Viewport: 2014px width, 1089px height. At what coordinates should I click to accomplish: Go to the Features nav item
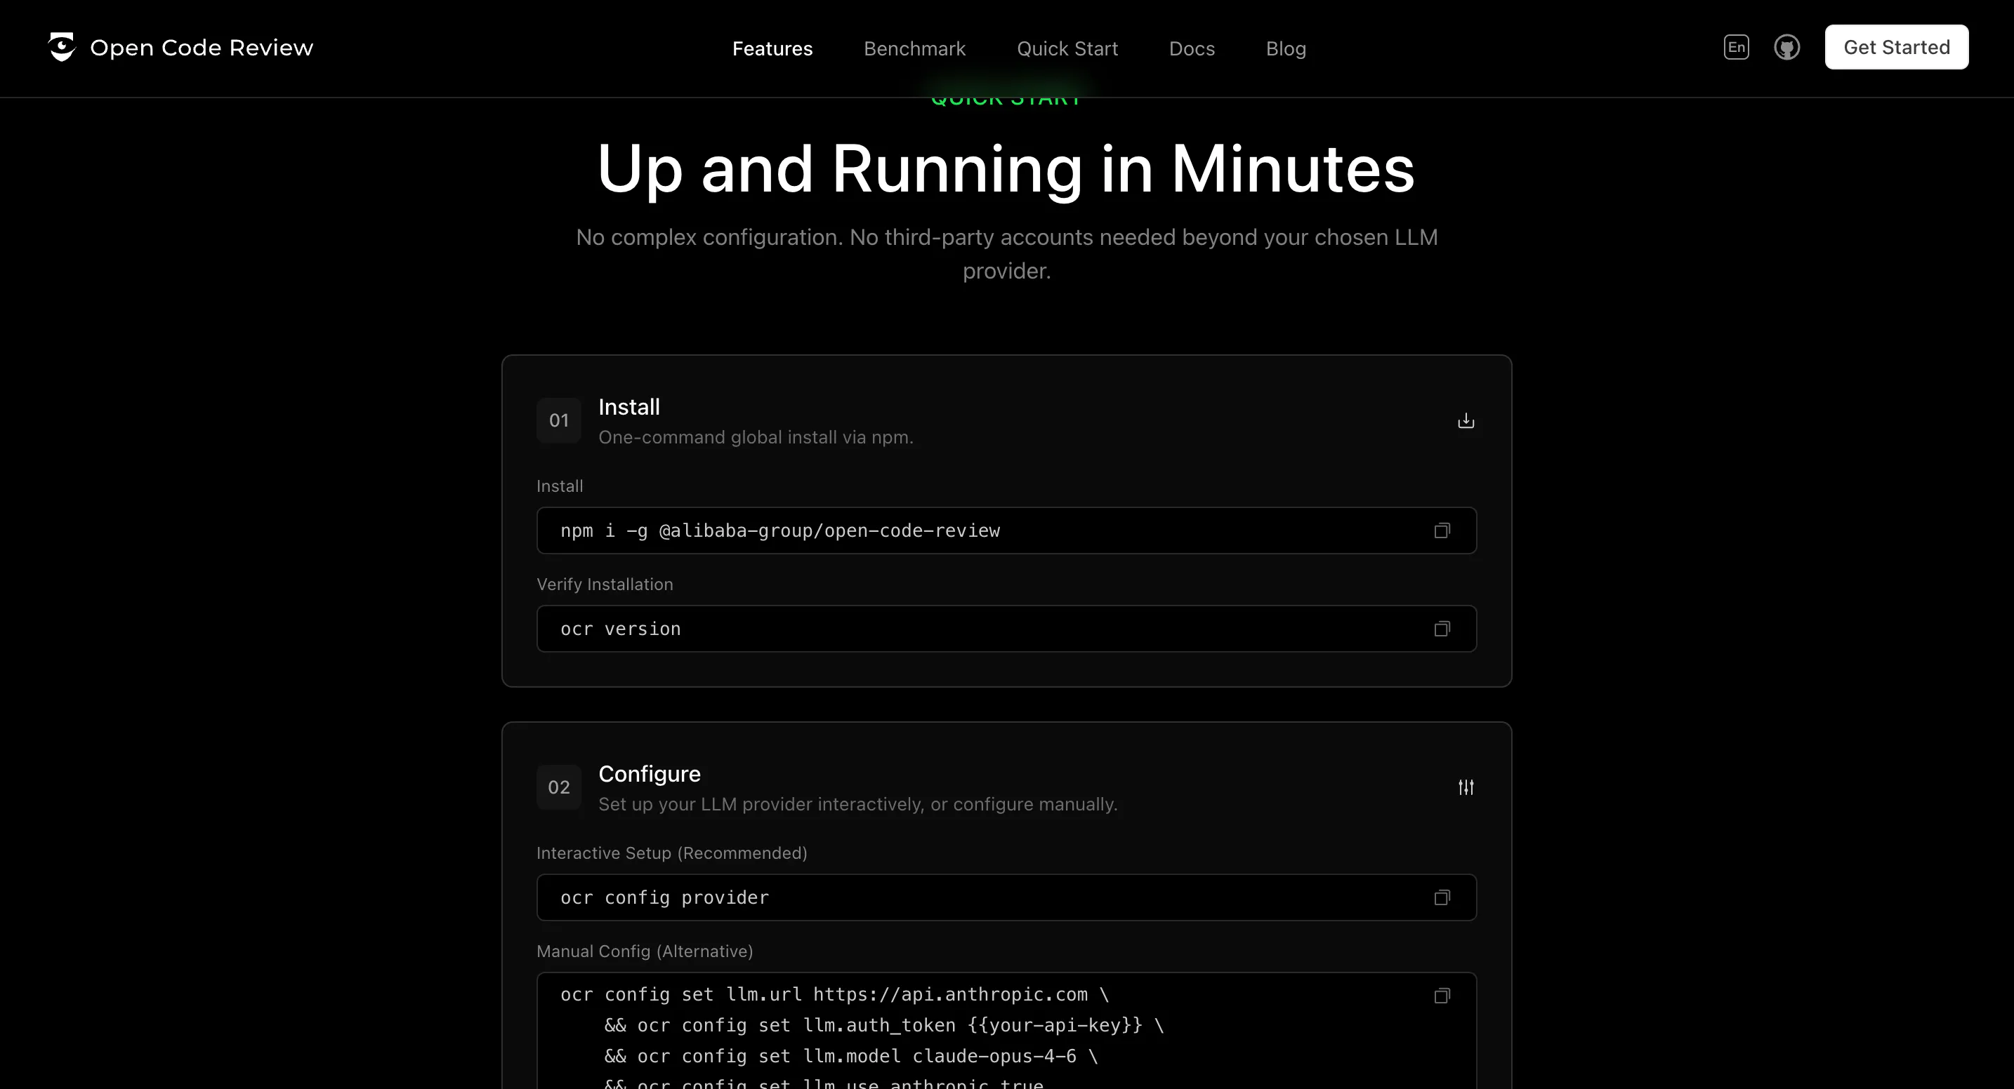click(x=772, y=48)
